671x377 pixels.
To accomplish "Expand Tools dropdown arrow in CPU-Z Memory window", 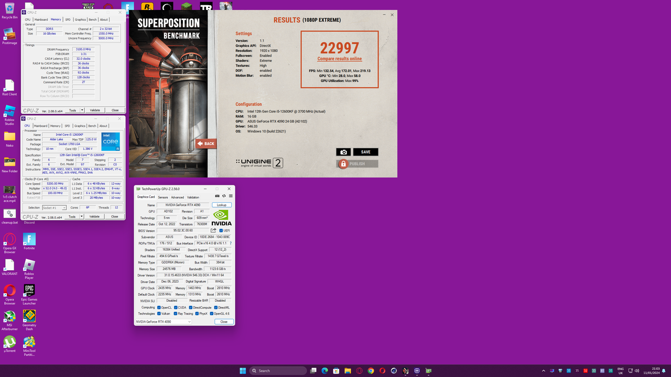I will (82, 110).
